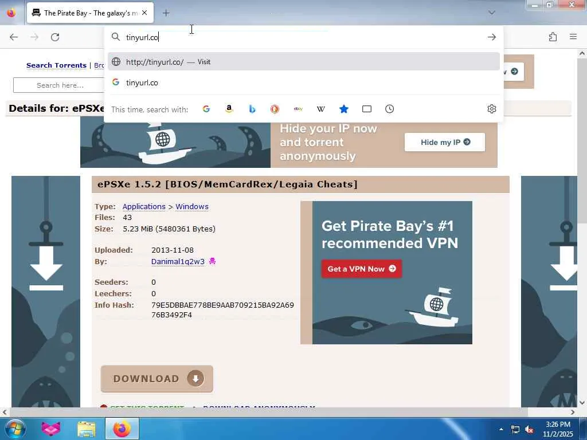Click the pink skull VIP icon

tap(212, 261)
